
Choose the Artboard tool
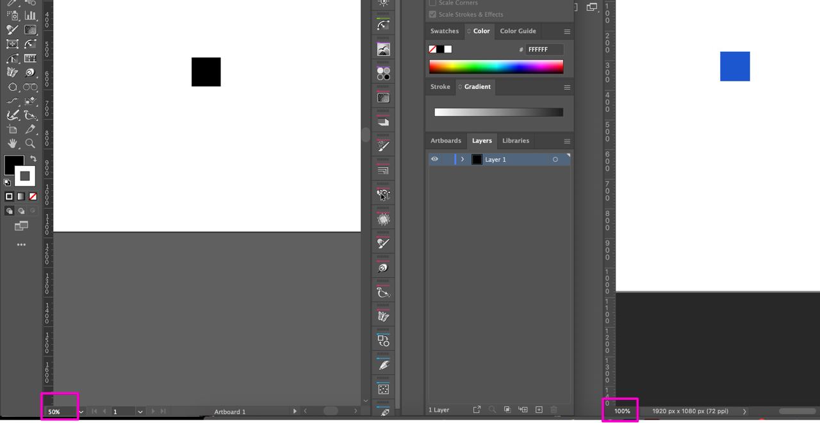pyautogui.click(x=12, y=130)
